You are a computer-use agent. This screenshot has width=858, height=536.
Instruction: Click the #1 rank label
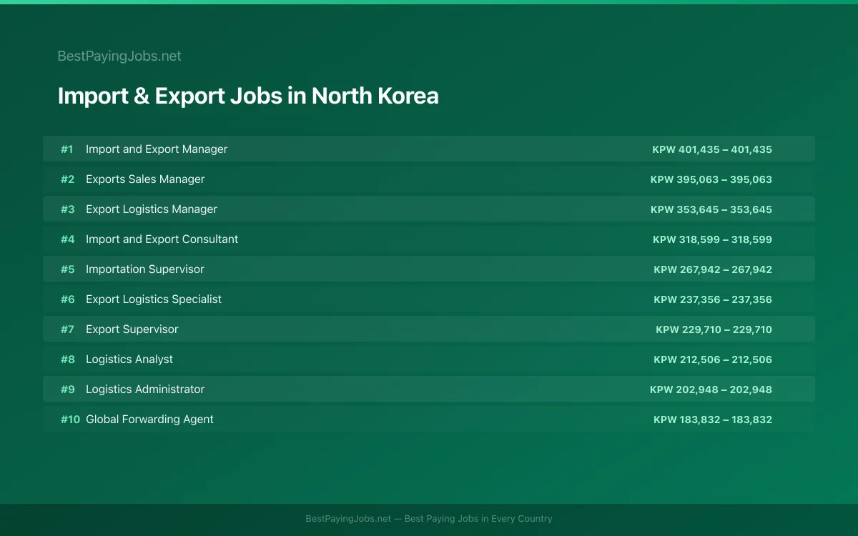[67, 149]
